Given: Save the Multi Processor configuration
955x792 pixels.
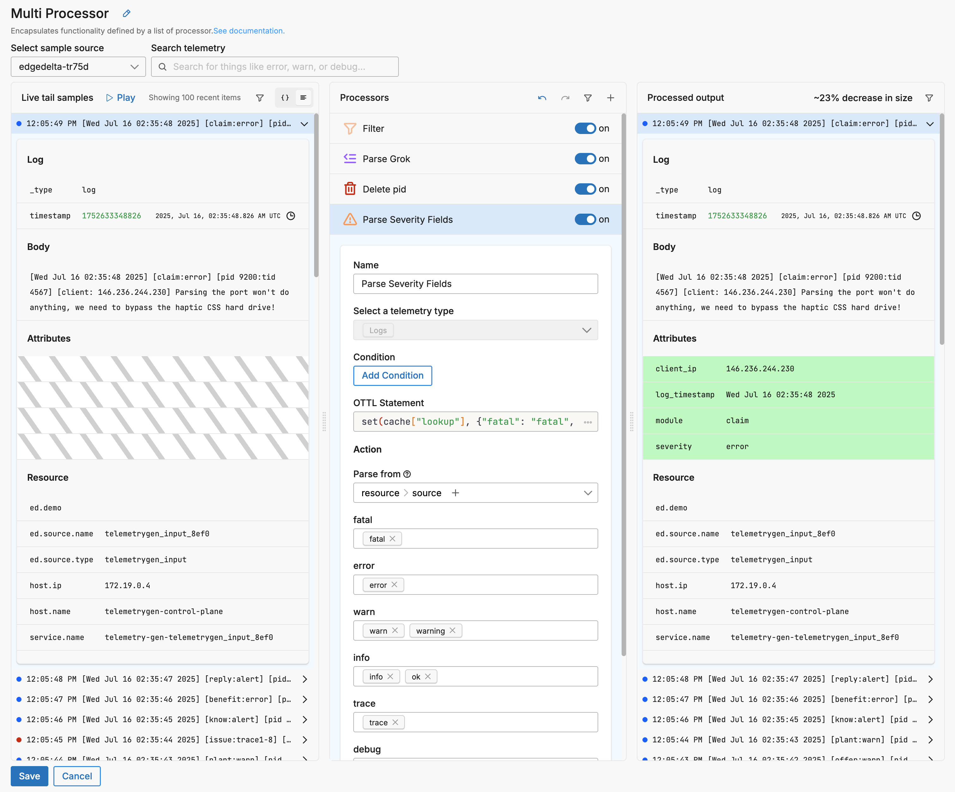Looking at the screenshot, I should coord(30,776).
